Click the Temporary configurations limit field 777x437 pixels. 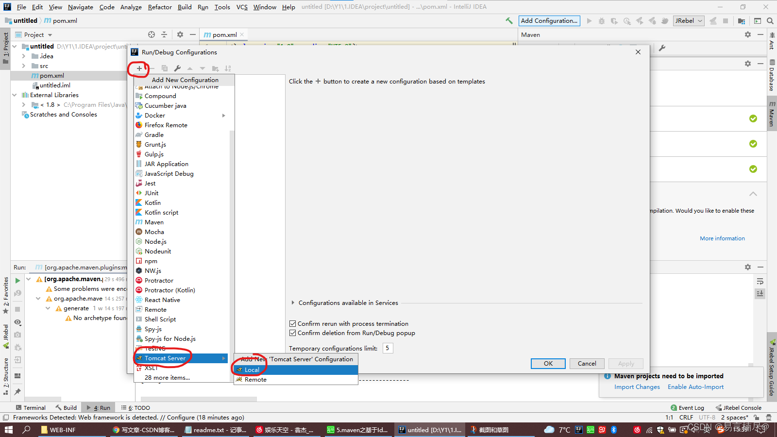pos(388,348)
